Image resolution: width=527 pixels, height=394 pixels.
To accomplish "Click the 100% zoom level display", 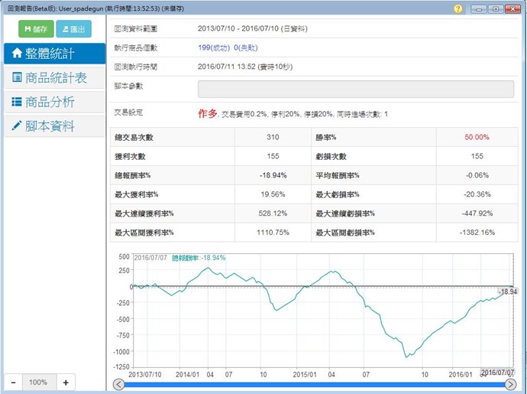I will (x=38, y=382).
